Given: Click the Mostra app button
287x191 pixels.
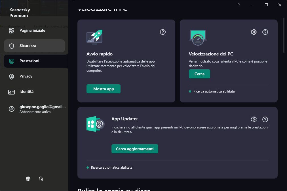Looking at the screenshot, I should tap(104, 89).
